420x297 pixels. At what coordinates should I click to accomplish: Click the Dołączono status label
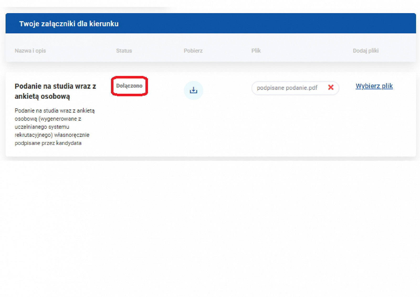[x=129, y=86]
